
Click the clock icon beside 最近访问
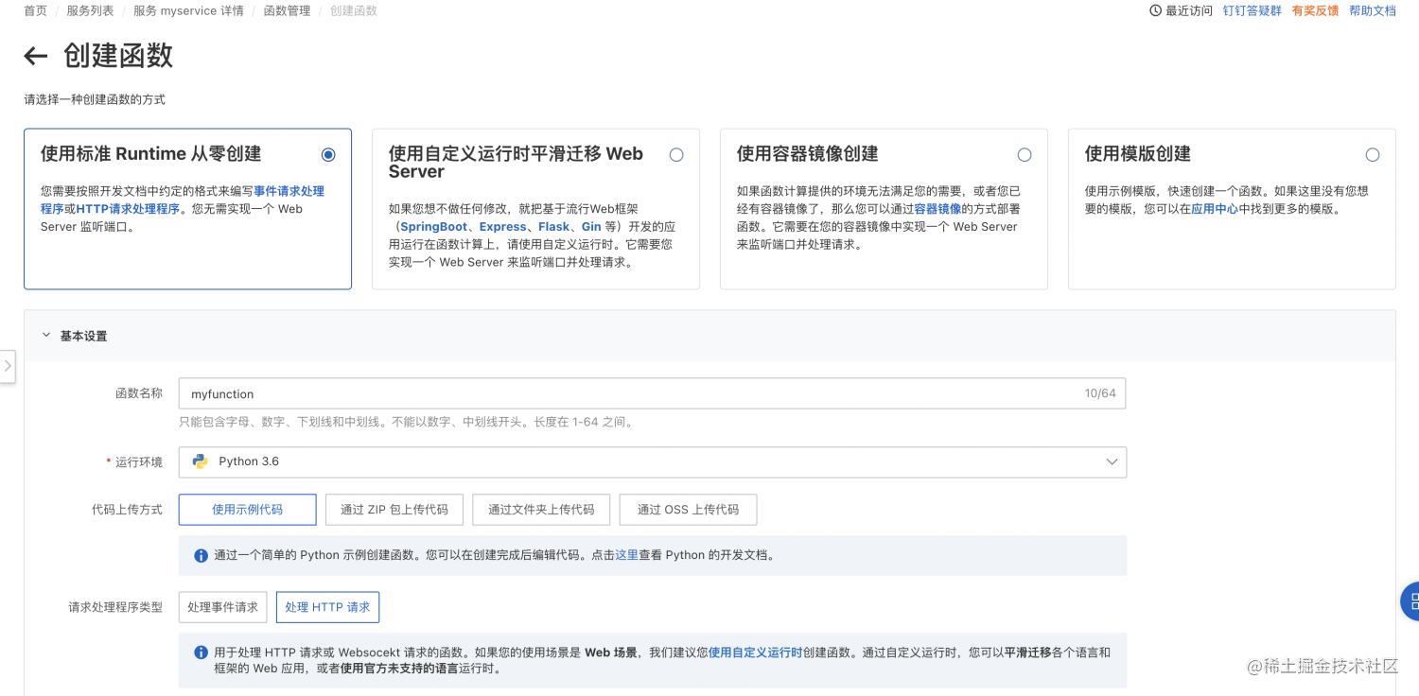pyautogui.click(x=1155, y=10)
